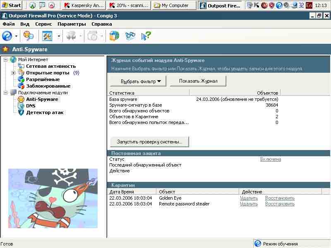Click Удалить for Golden Eye
Viewport: 331px width, 248px height.
pos(249,198)
